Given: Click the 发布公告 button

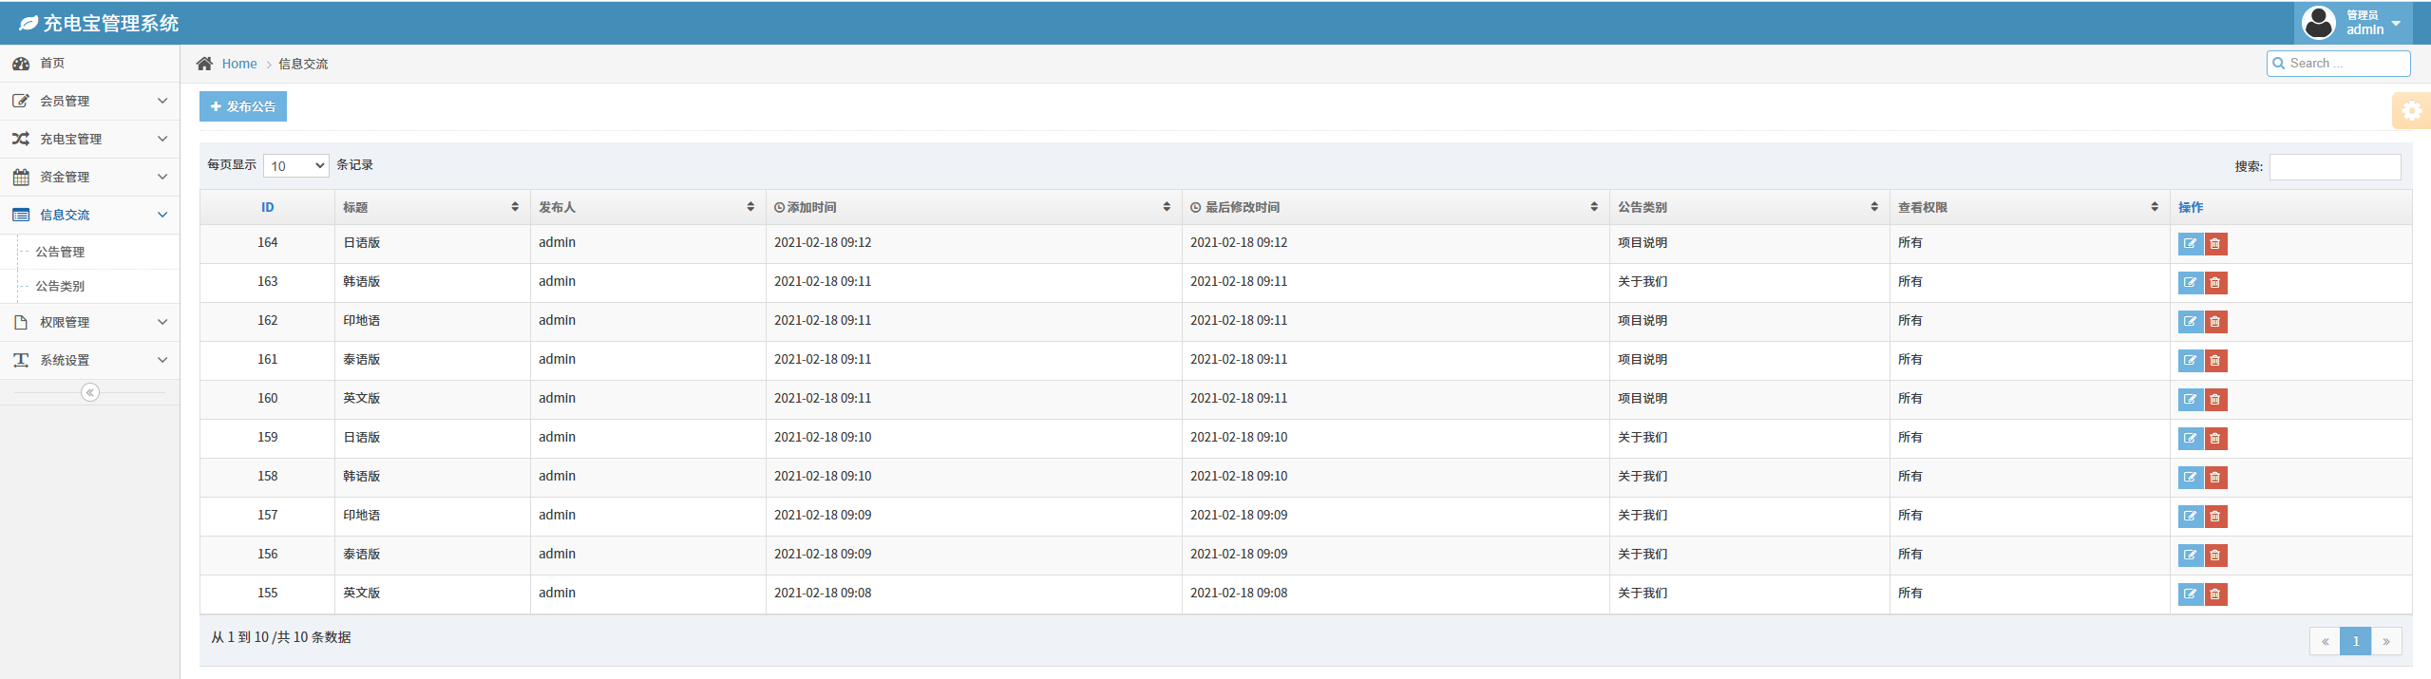Looking at the screenshot, I should [243, 106].
